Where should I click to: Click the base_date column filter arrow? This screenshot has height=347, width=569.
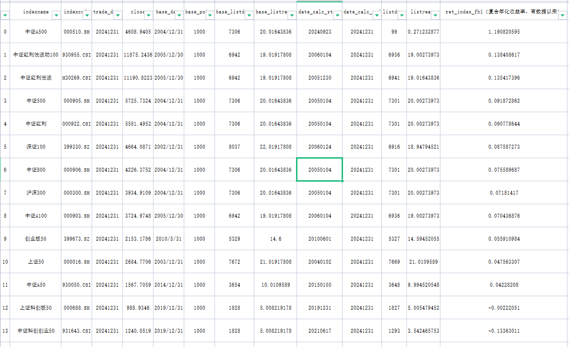(x=179, y=16)
